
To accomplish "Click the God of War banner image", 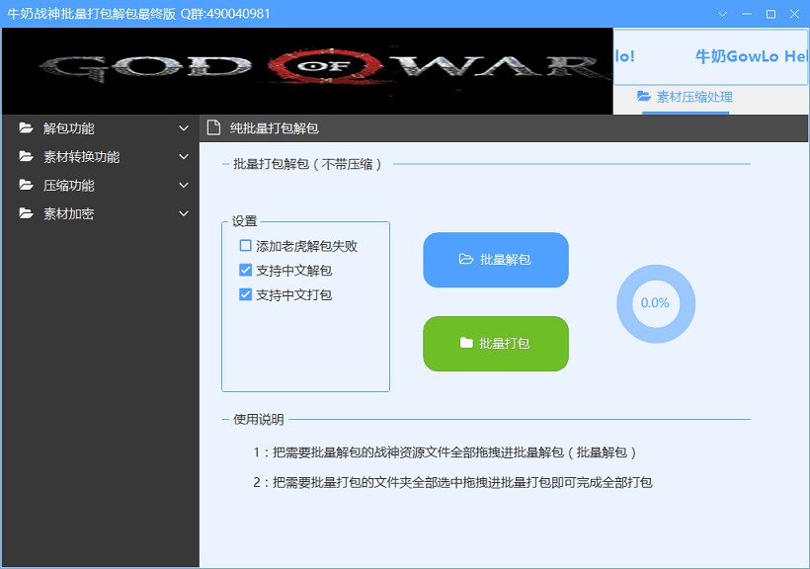I will (307, 71).
